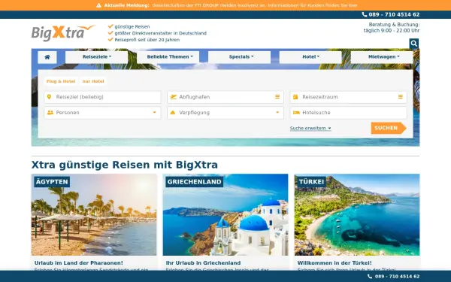Open the magnifier search icon

[414, 44]
